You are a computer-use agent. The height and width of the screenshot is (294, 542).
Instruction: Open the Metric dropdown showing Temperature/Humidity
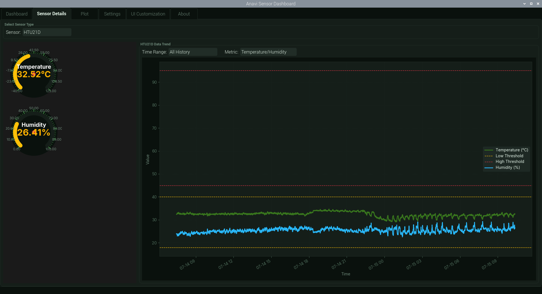point(268,52)
